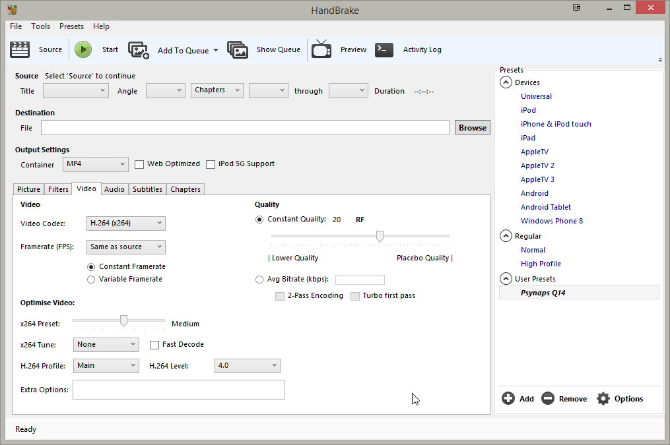Screen dimensions: 670x445
Task: Click the gear icon for preset options
Action: click(x=603, y=398)
